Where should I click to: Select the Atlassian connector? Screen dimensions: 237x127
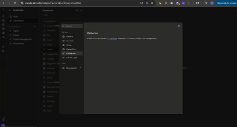tap(51, 31)
